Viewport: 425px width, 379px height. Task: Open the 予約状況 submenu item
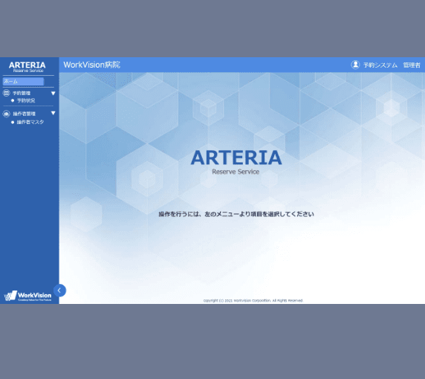[26, 100]
